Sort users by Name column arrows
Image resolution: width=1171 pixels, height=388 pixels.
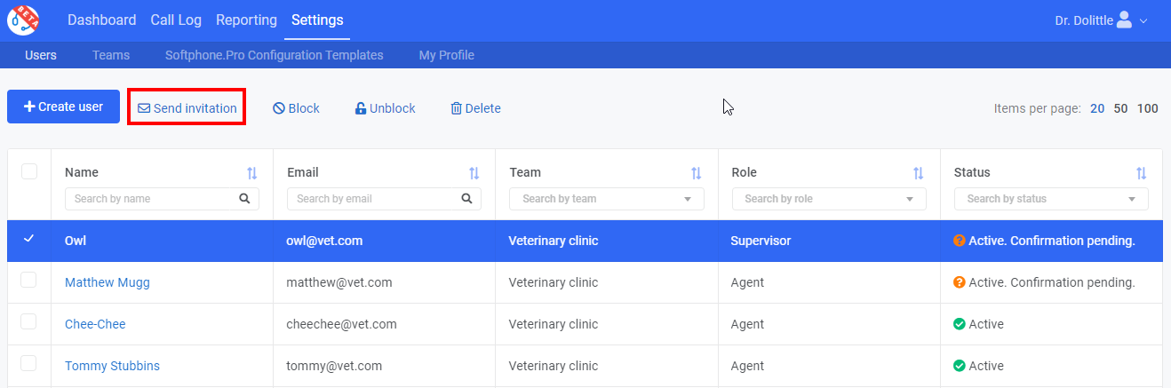pyautogui.click(x=251, y=173)
